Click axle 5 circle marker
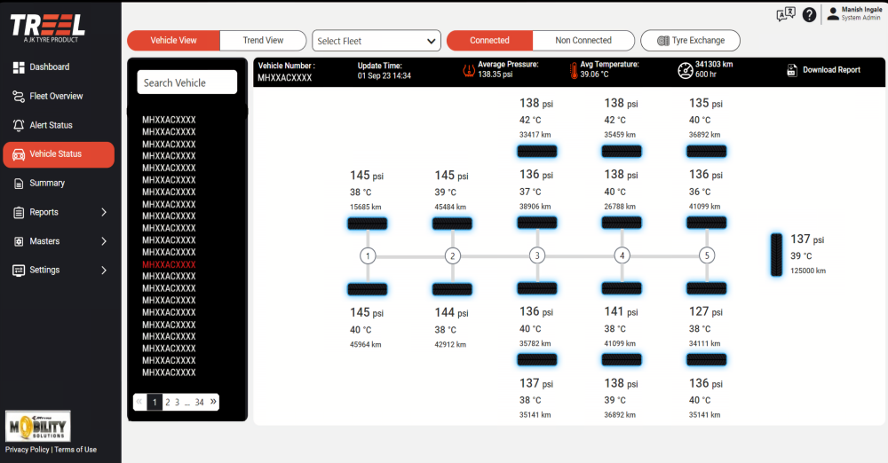The width and height of the screenshot is (888, 463). pos(707,256)
